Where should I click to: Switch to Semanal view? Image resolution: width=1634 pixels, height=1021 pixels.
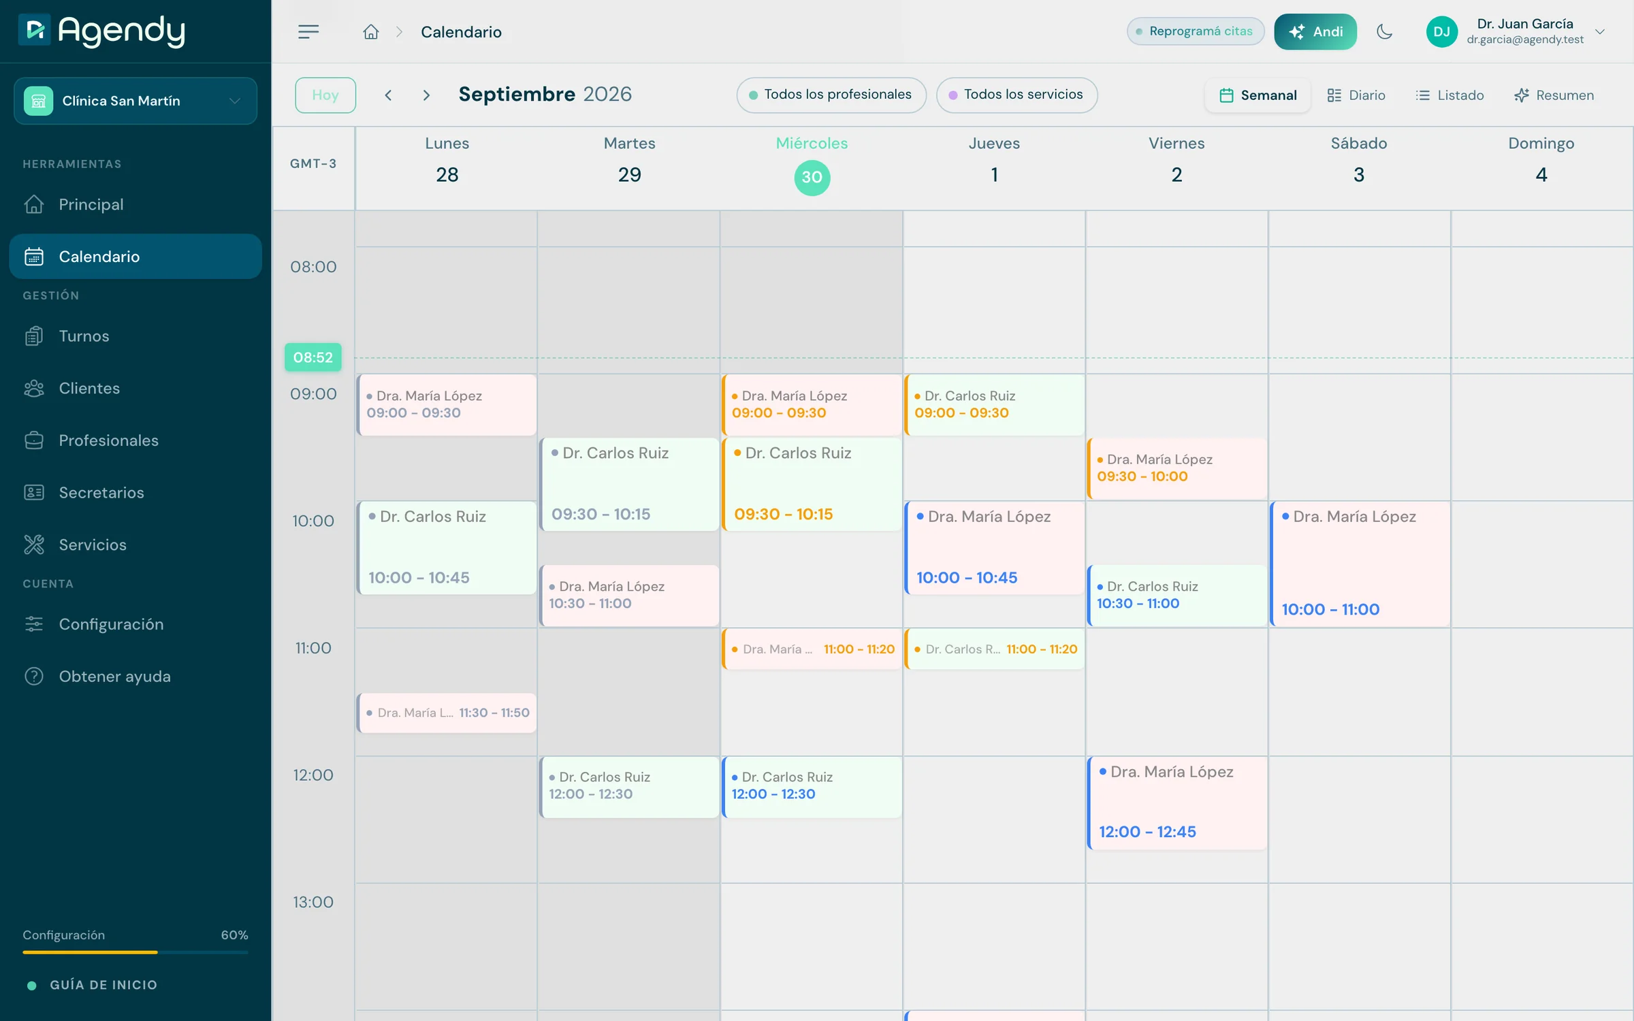1257,95
